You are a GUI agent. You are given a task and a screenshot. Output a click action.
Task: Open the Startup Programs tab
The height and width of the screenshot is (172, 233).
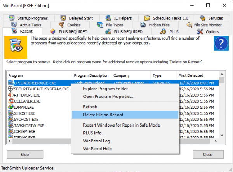tap(29, 18)
